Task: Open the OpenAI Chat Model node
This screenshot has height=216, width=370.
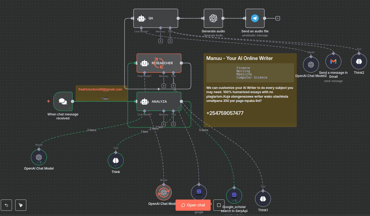Action: [39, 157]
